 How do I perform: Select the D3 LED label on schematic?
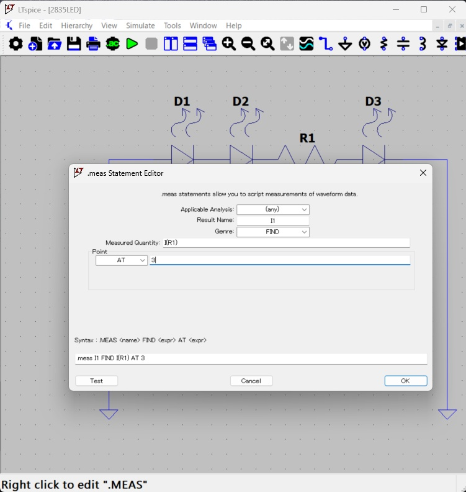374,101
